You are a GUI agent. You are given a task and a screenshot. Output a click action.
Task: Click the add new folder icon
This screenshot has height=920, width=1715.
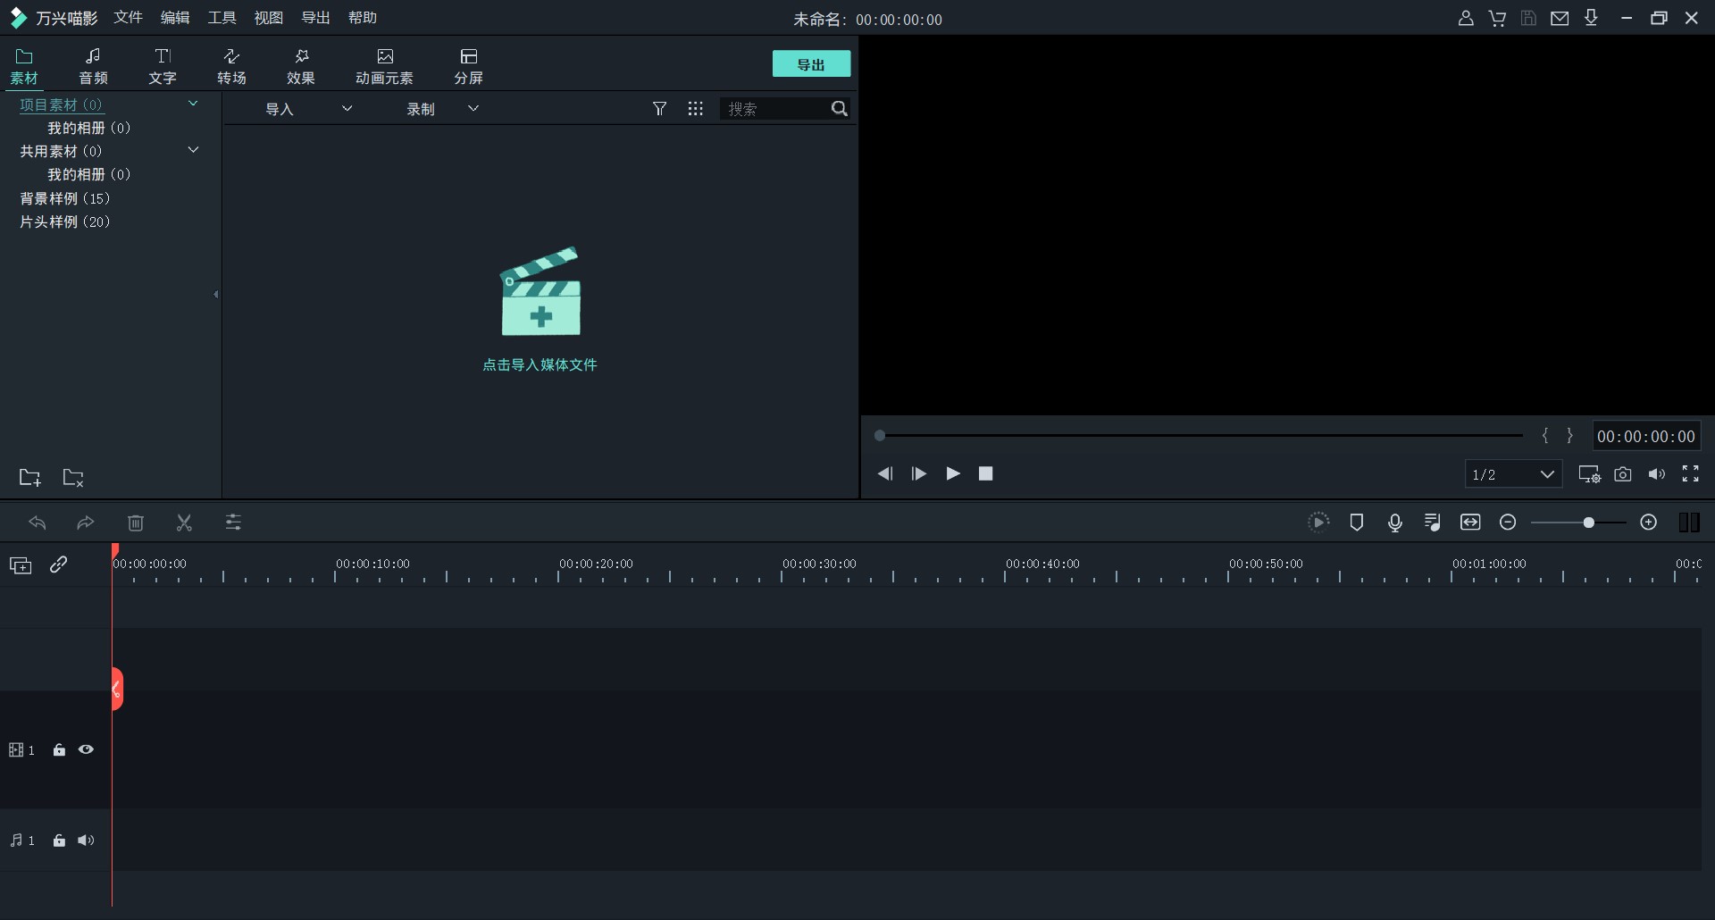tap(30, 478)
